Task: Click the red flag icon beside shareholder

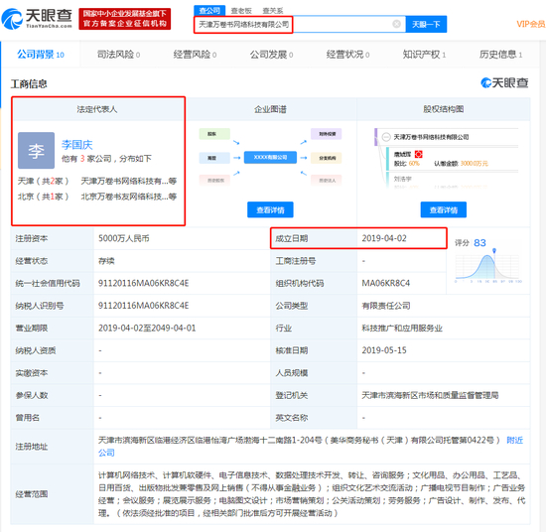Action: [x=418, y=154]
